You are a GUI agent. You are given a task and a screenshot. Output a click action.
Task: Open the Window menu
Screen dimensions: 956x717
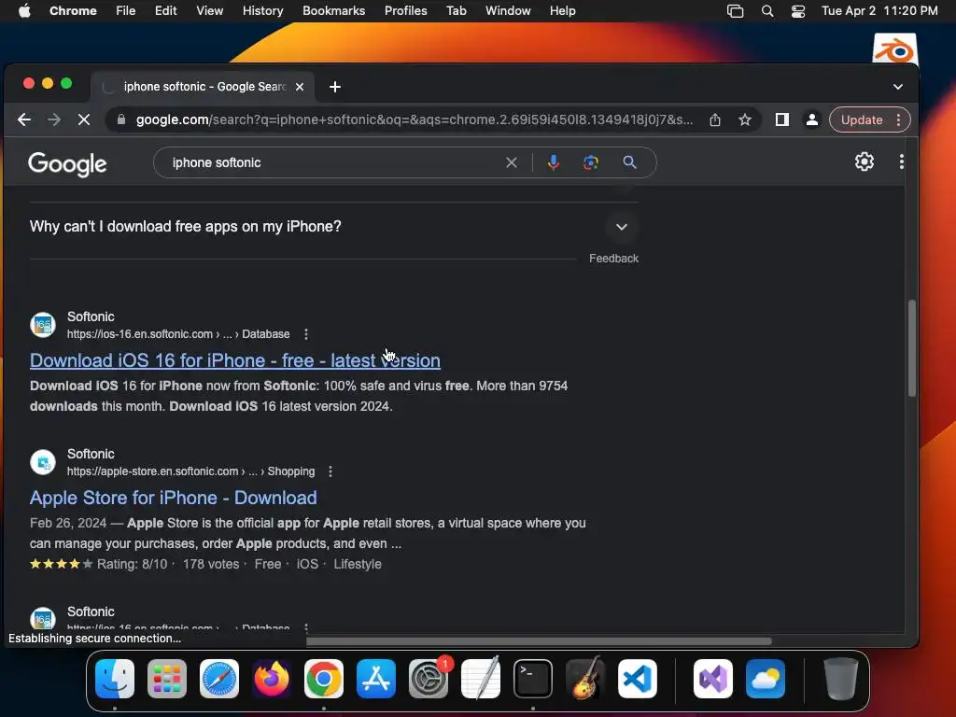pyautogui.click(x=508, y=11)
